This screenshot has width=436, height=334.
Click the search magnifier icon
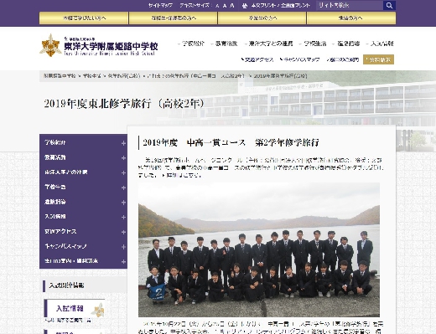tap(389, 5)
